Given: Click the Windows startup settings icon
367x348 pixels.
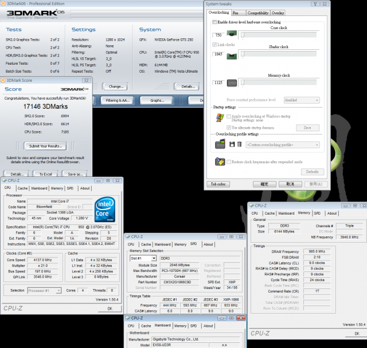Looking at the screenshot, I should click(x=220, y=118).
